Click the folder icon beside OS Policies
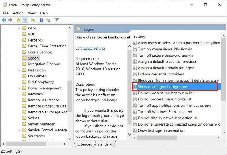This screenshot has height=155, width=227. click(x=24, y=76)
